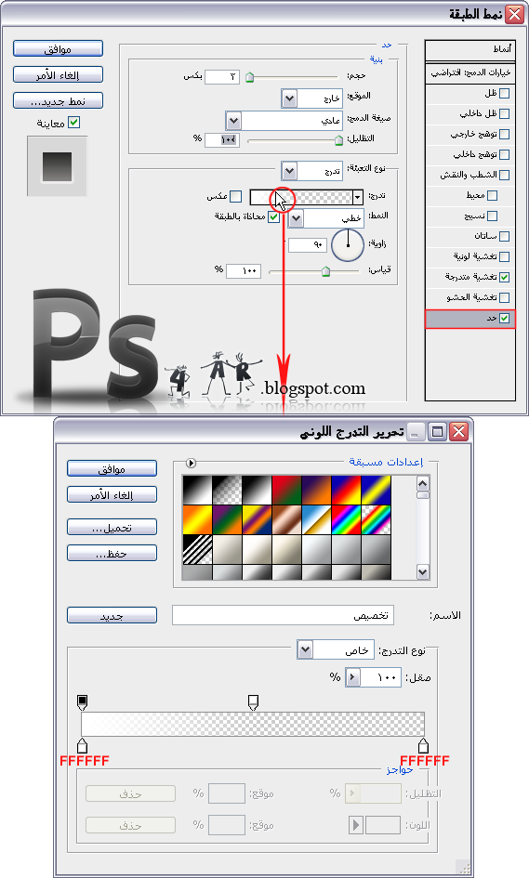This screenshot has width=529, height=878.
Task: Maximize the Gradient Editor window
Action: (437, 432)
